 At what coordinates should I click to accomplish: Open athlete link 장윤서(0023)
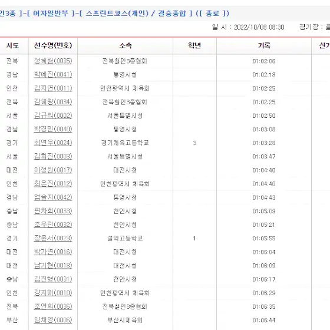53,238
